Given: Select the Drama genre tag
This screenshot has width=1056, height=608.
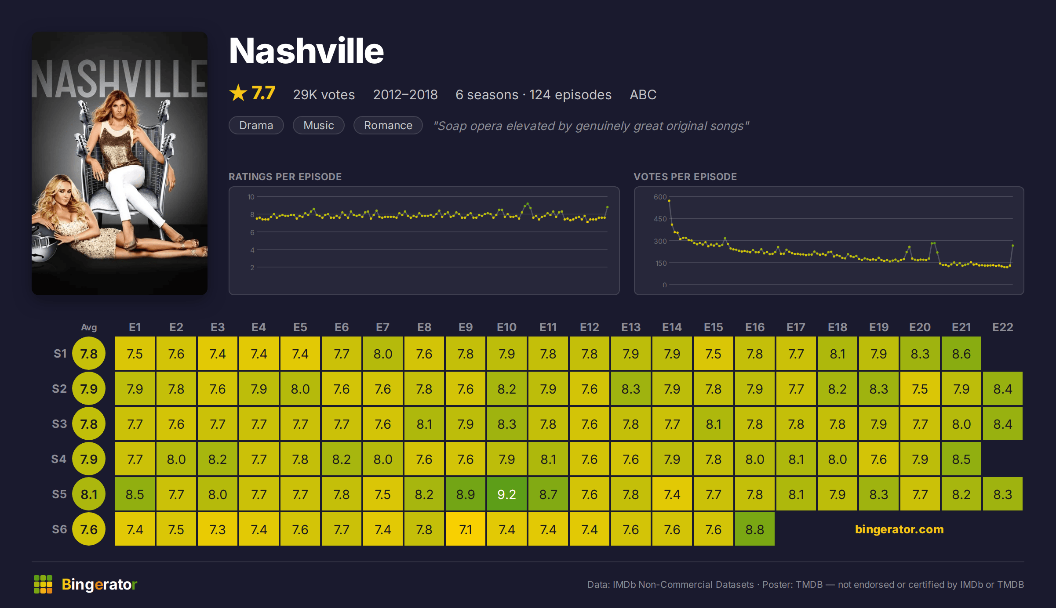Looking at the screenshot, I should point(256,126).
